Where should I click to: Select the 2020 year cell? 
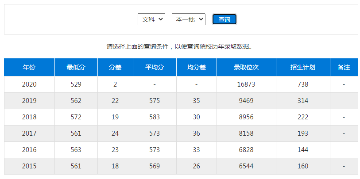[29, 84]
